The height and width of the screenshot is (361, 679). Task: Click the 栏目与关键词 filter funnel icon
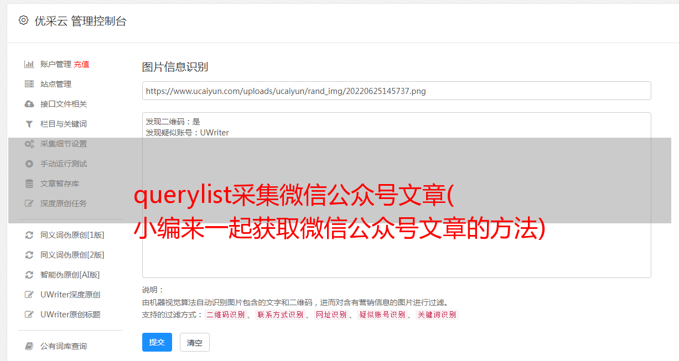(x=29, y=124)
